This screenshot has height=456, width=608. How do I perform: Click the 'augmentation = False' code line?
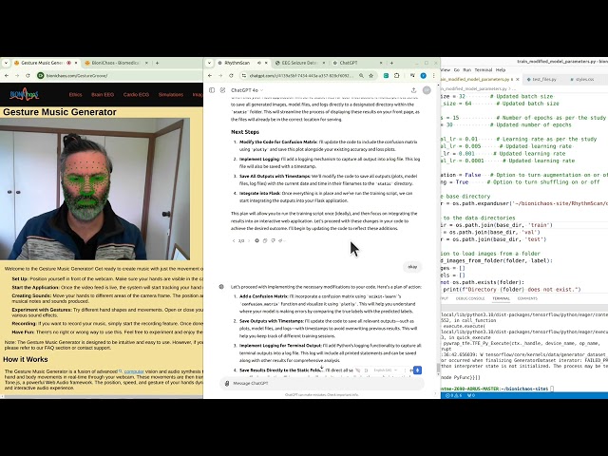[x=524, y=175]
